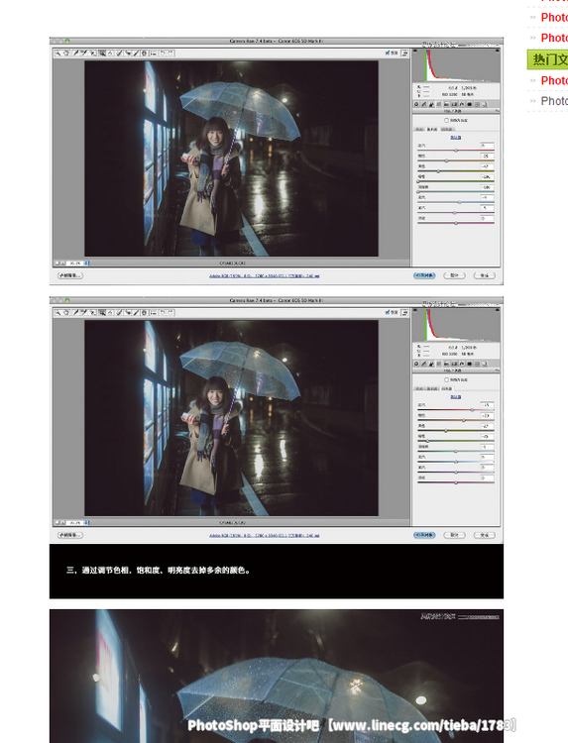Choose the Color Sampler tool in upper Camera Raw
The height and width of the screenshot is (743, 568).
pyautogui.click(x=83, y=53)
